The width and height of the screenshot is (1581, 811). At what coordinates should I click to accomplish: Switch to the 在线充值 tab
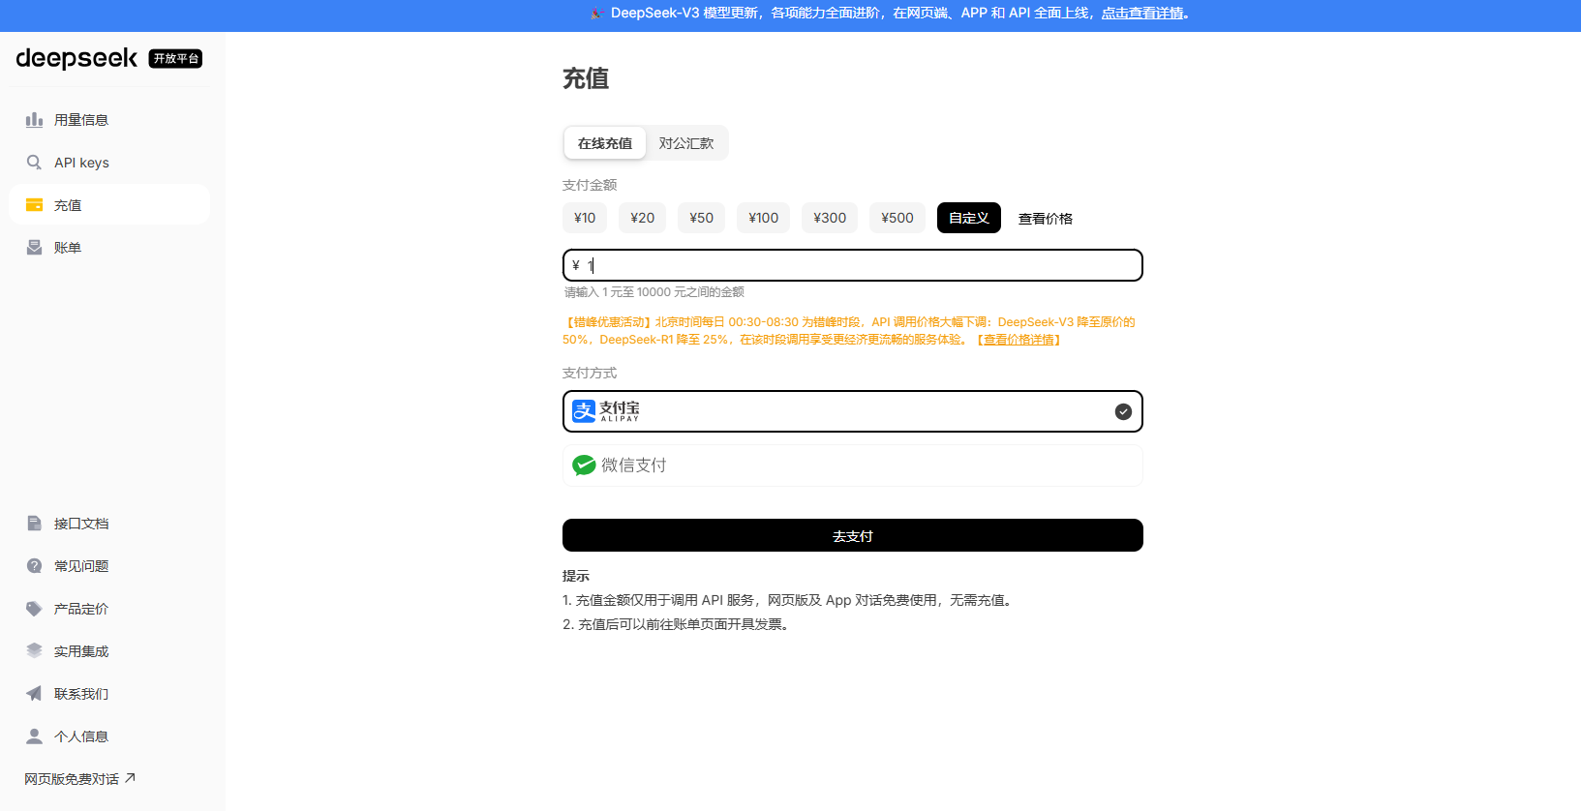(x=605, y=143)
